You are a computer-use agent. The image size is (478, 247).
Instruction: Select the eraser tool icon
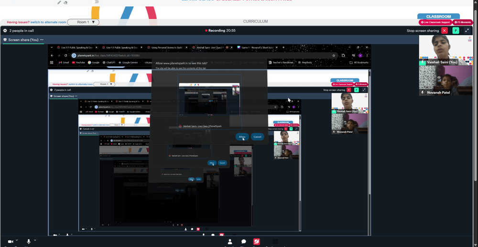(65, 2)
